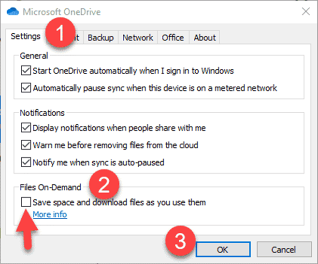This screenshot has height=264, width=318.
Task: Open the More info link
Action: point(50,214)
